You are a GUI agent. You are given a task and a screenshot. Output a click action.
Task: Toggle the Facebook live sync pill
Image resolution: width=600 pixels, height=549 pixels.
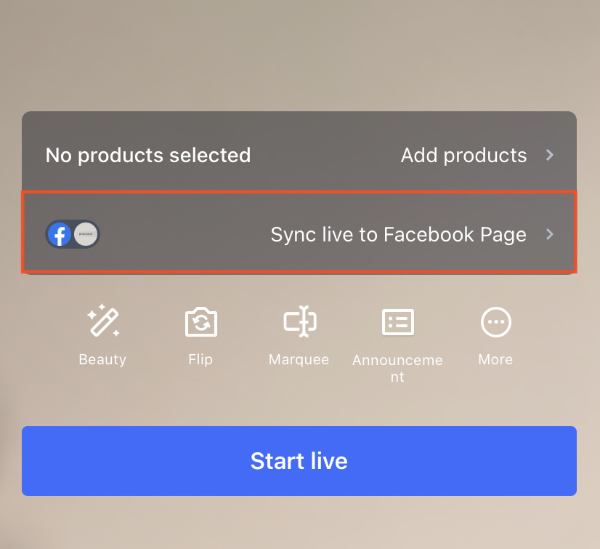(x=73, y=234)
